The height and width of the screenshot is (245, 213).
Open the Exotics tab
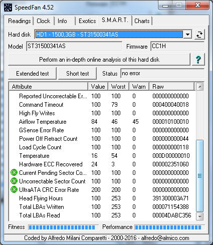[x=87, y=21]
